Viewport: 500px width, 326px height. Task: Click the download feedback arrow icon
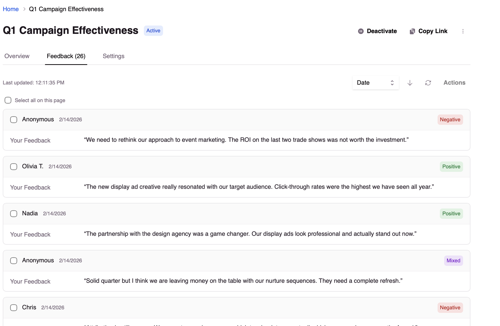coord(410,83)
